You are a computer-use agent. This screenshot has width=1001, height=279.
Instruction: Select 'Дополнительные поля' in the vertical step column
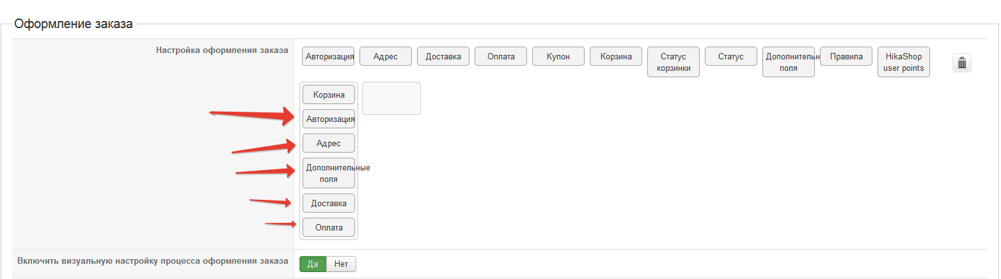coord(329,173)
